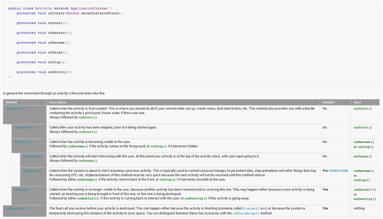Click onStop() in the onStart row description

click(x=159, y=146)
